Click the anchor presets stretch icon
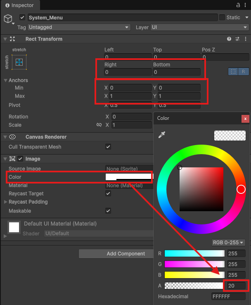This screenshot has height=305, width=251. 19,62
